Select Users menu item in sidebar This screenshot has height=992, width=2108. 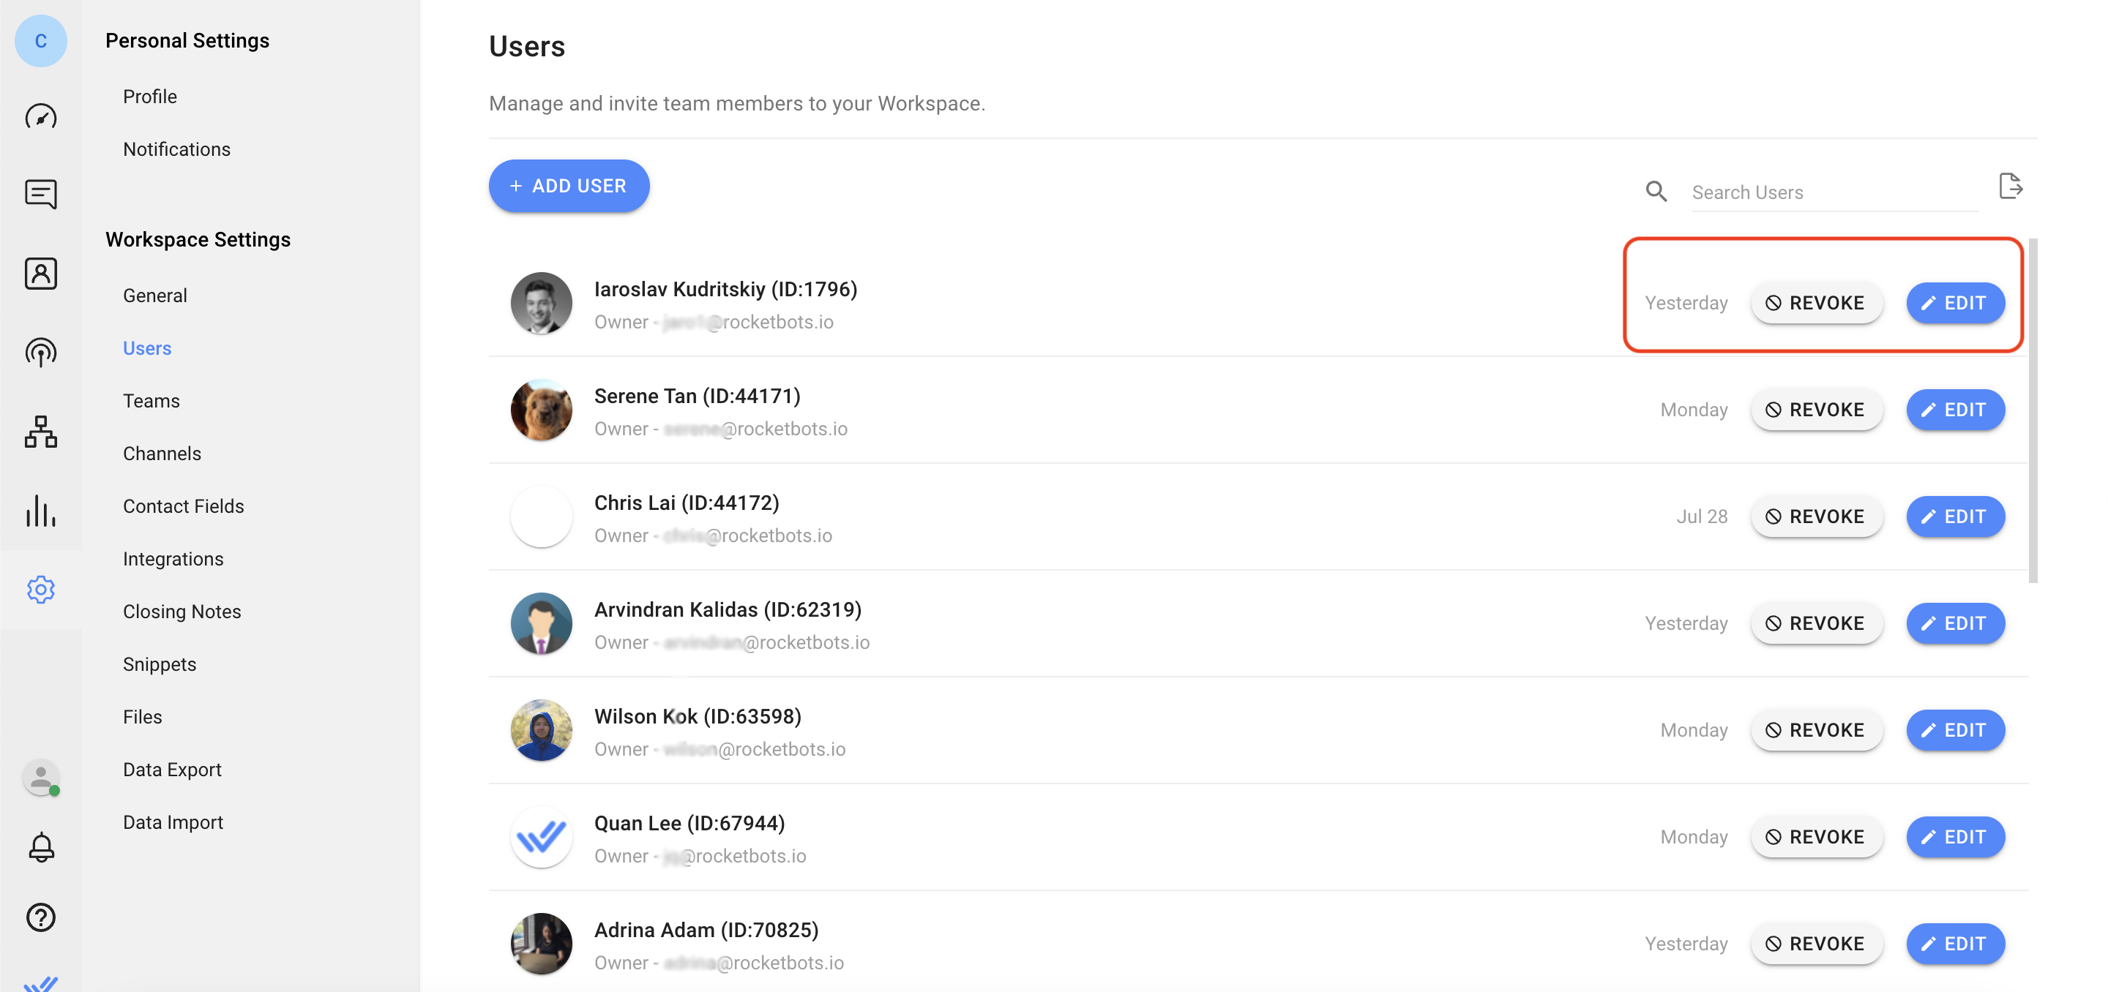(146, 347)
